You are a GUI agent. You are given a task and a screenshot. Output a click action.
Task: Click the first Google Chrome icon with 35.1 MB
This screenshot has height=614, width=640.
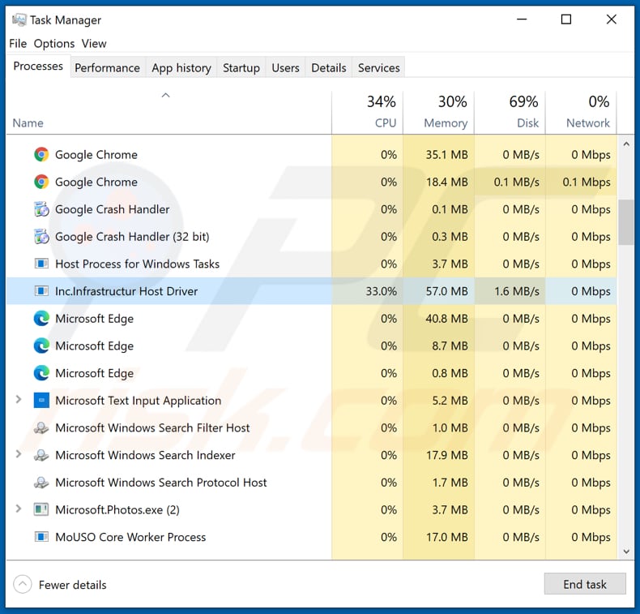click(x=41, y=154)
